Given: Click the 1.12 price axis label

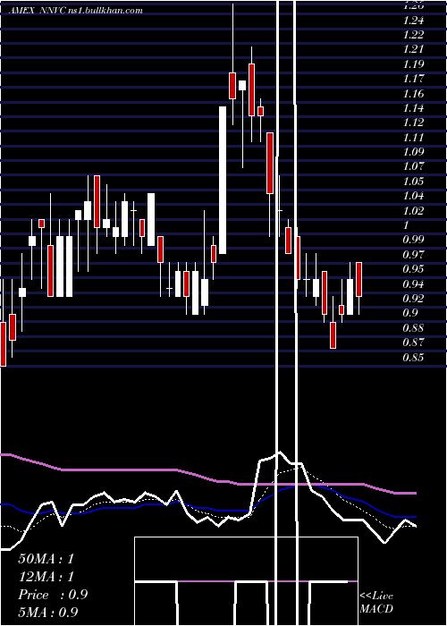Looking at the screenshot, I should 413,123.
